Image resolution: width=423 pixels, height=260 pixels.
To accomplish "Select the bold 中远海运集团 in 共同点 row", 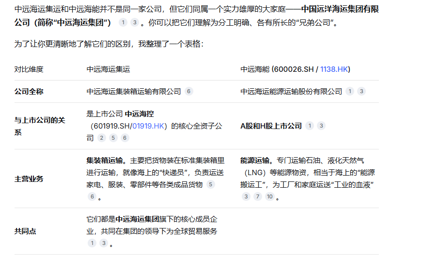I will 137,219.
